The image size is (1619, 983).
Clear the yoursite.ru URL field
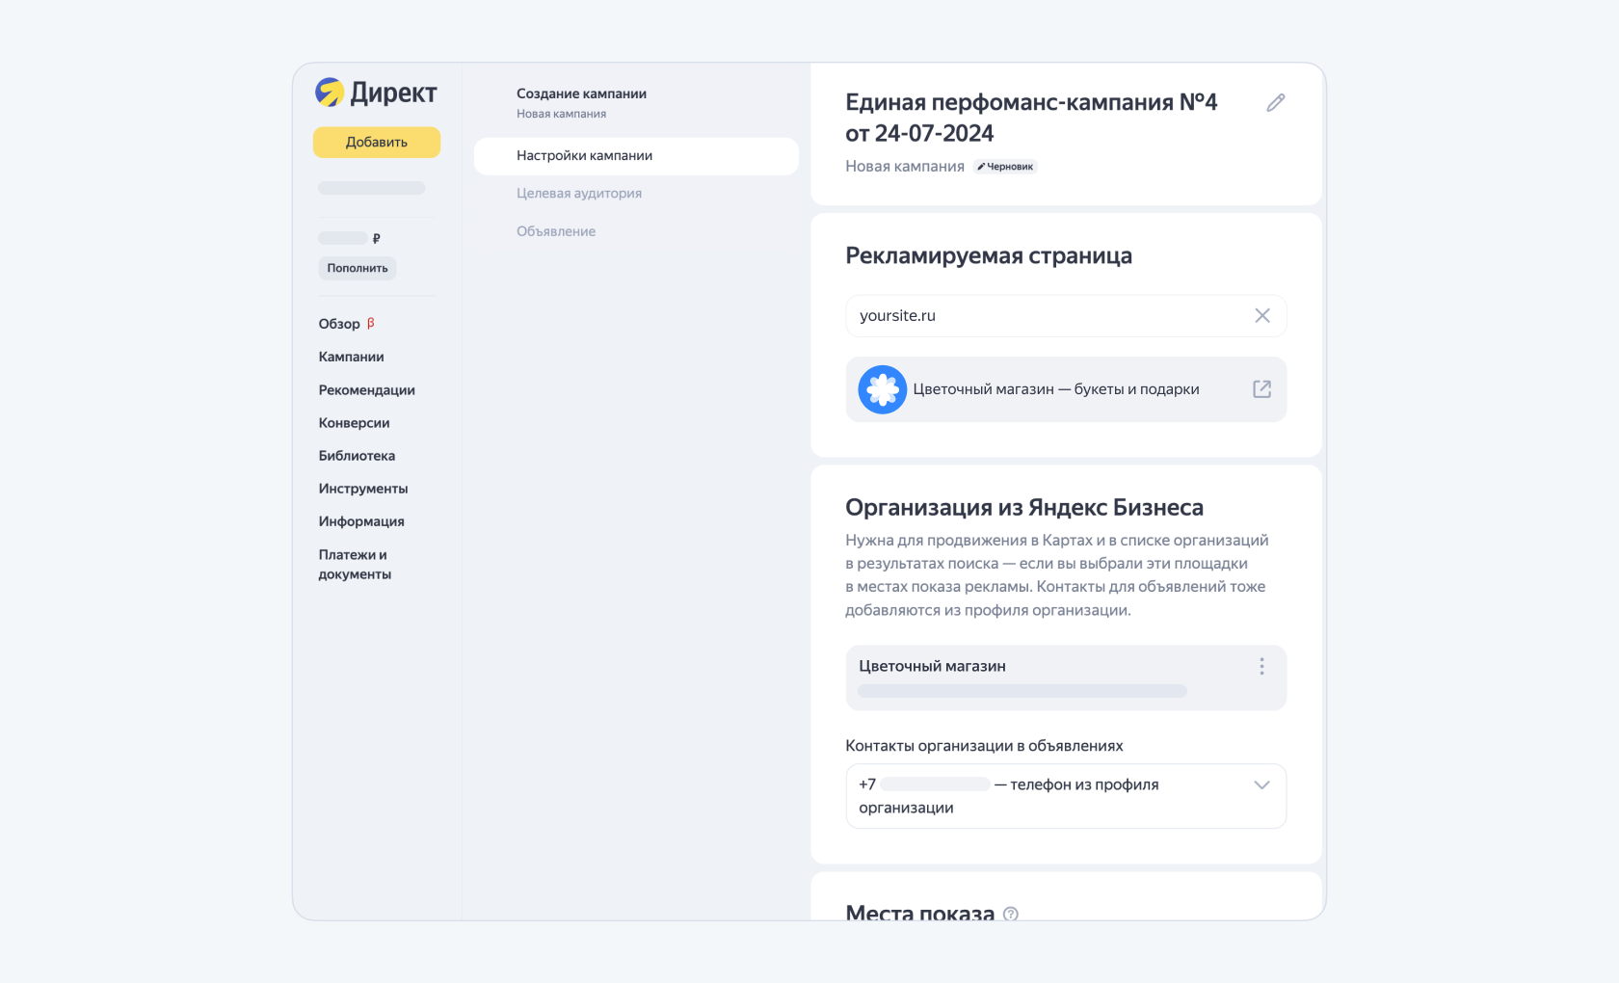pyautogui.click(x=1261, y=316)
